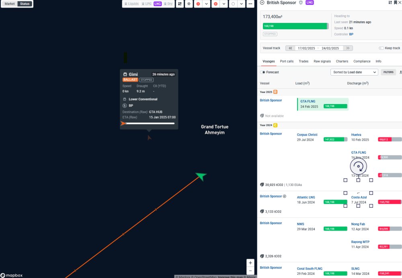Open the BP controller link
Viewport: 402px width, 278px height.
click(351, 34)
